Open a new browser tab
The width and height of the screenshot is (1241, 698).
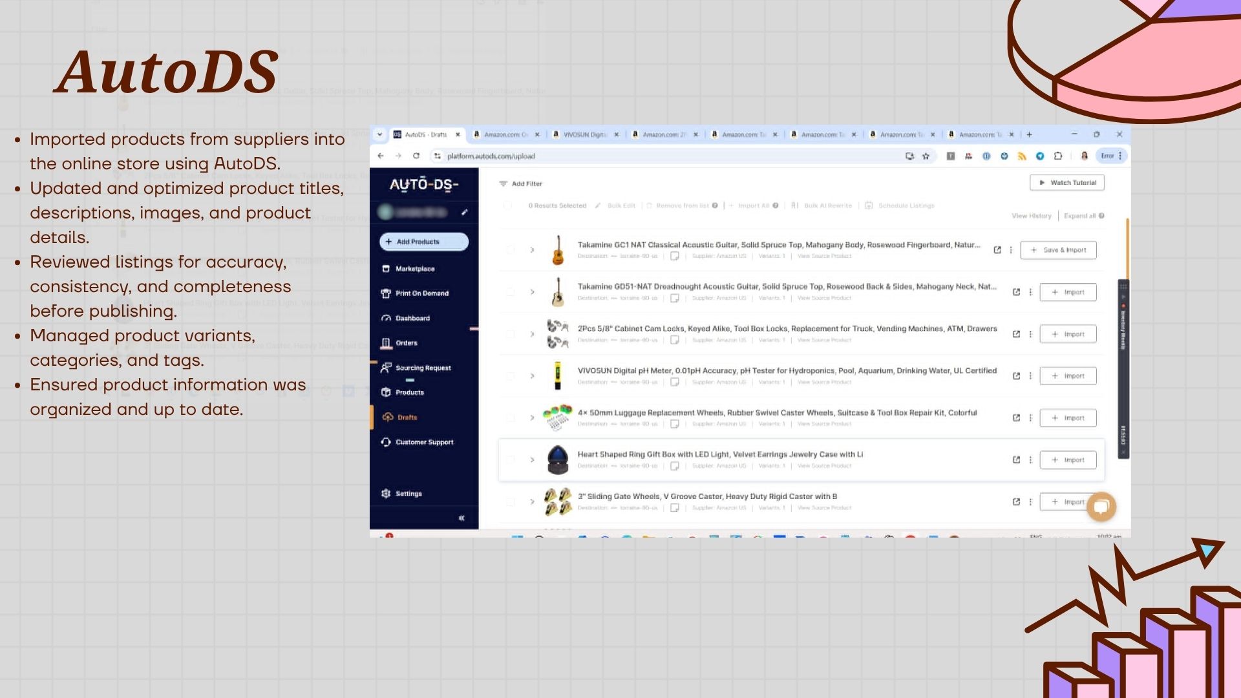click(1029, 134)
